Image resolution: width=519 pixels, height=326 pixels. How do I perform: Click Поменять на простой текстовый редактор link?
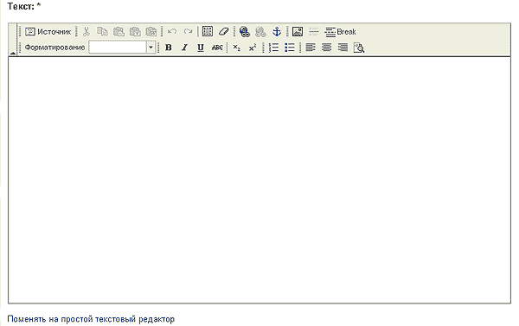tap(91, 319)
